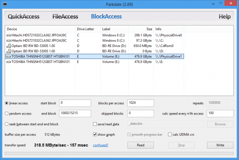The height and width of the screenshot is (160, 239).
Task: Choose seek between start and end block
Action: click(x=7, y=124)
